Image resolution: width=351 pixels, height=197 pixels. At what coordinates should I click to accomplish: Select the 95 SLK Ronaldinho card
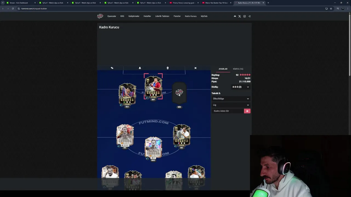[127, 94]
